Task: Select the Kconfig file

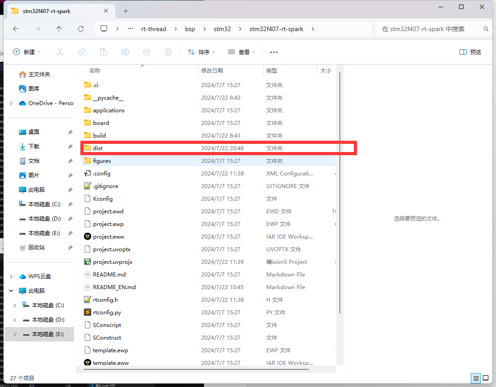Action: 209,198
